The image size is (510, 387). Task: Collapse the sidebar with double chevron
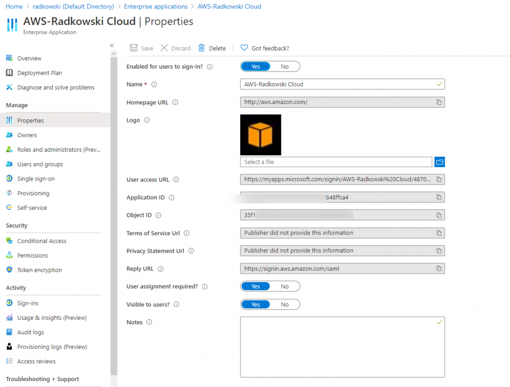click(x=112, y=45)
